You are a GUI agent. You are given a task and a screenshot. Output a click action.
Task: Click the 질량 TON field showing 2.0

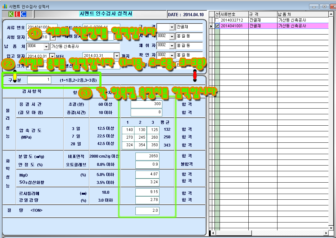147,211
